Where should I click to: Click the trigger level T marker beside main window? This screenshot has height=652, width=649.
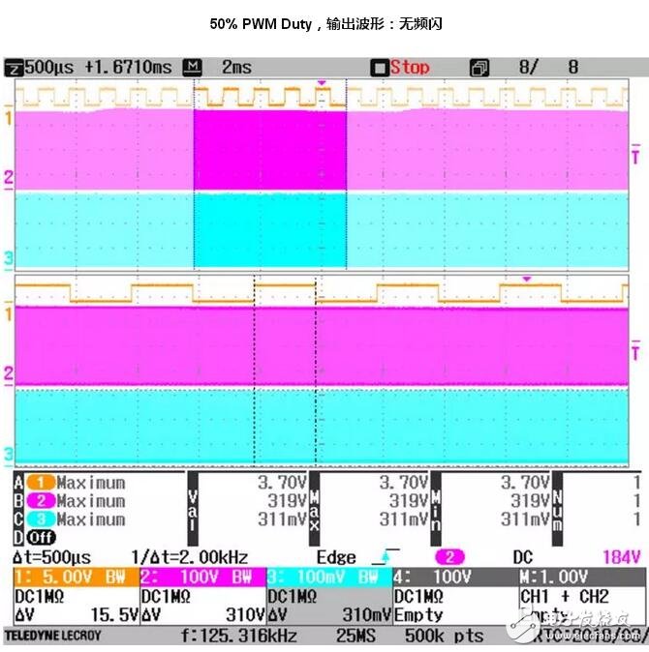click(635, 154)
